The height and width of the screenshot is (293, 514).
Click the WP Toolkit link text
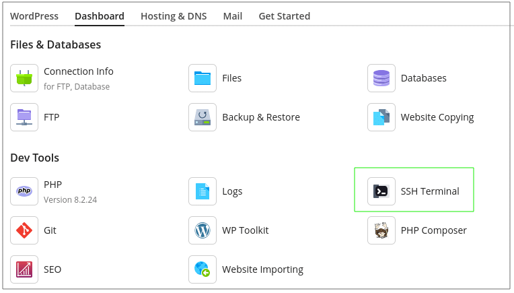pyautogui.click(x=245, y=230)
